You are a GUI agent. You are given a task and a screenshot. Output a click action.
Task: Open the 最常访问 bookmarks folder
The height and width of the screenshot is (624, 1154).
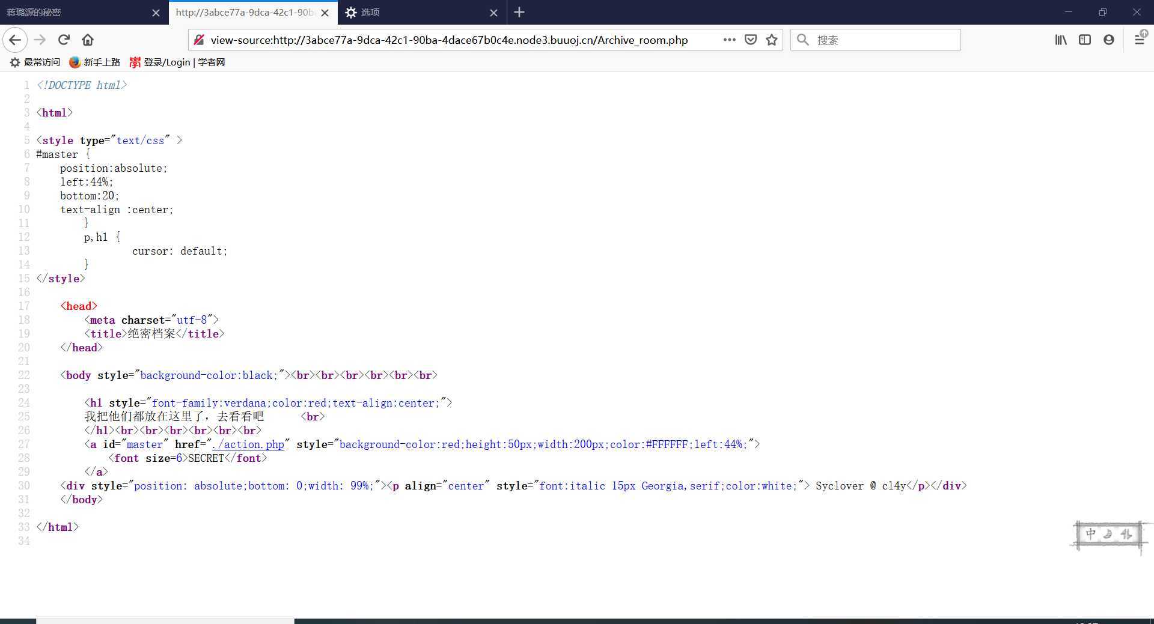[x=35, y=62]
